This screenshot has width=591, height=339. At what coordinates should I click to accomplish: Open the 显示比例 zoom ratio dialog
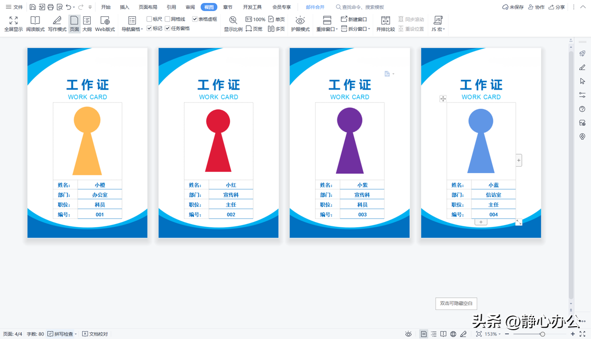(233, 24)
